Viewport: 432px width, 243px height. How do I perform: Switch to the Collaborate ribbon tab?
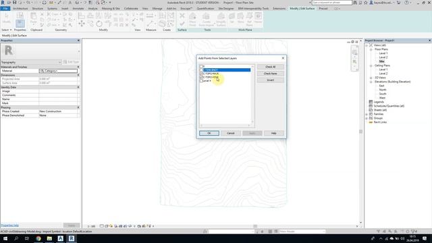[x=131, y=9]
